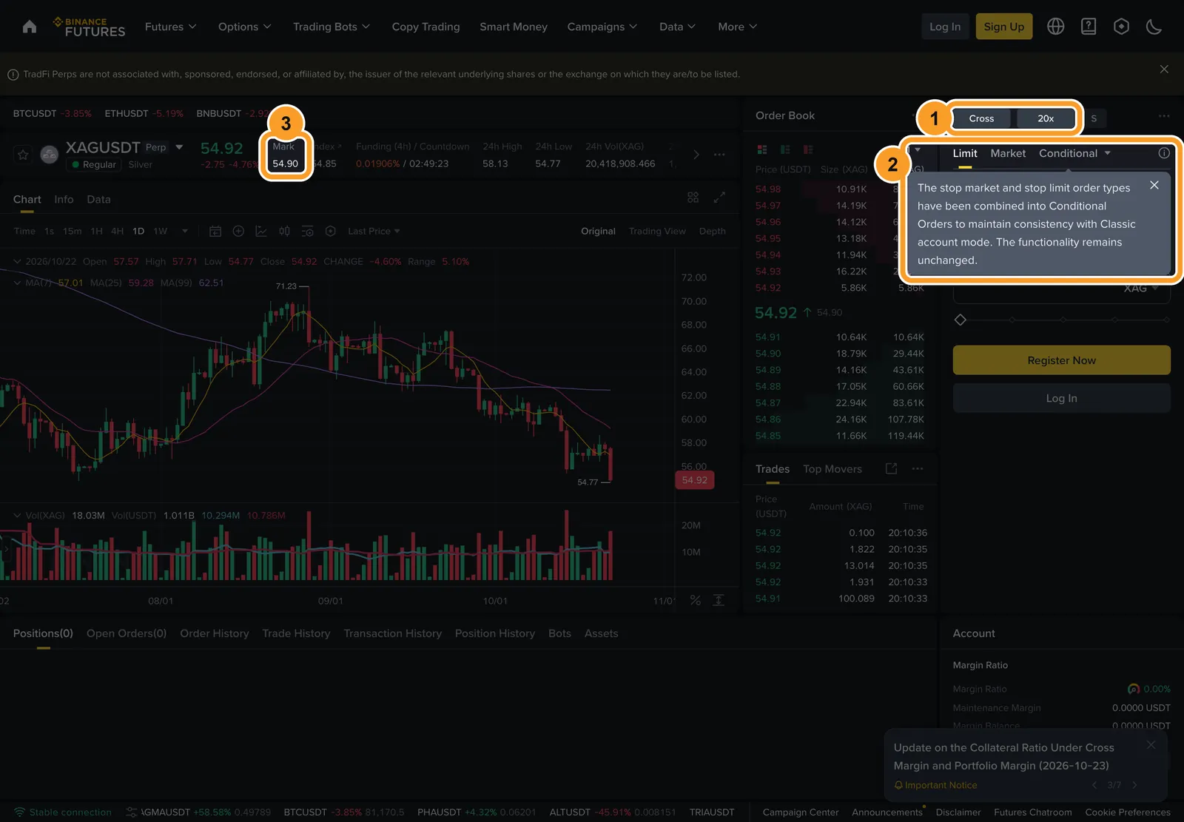Image resolution: width=1184 pixels, height=822 pixels.
Task: Adjust leverage via the 20x button
Action: coord(1046,118)
